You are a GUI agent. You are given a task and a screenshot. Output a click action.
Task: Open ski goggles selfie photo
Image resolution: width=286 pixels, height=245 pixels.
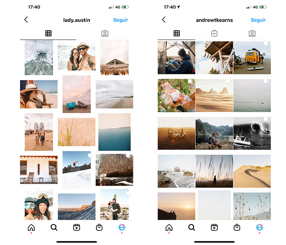pos(39,204)
